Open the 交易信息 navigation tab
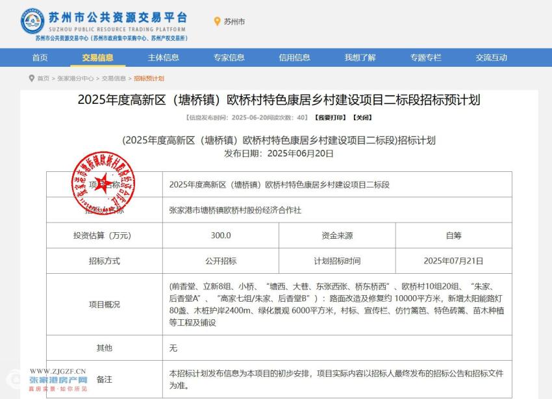This screenshot has height=399, width=552. tap(98, 58)
